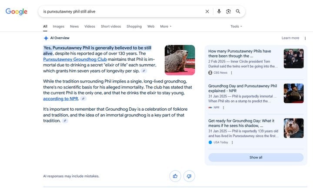Viewport: 313px width, 188px height.
Task: Give thumbs down to the AI response
Action: (189, 176)
